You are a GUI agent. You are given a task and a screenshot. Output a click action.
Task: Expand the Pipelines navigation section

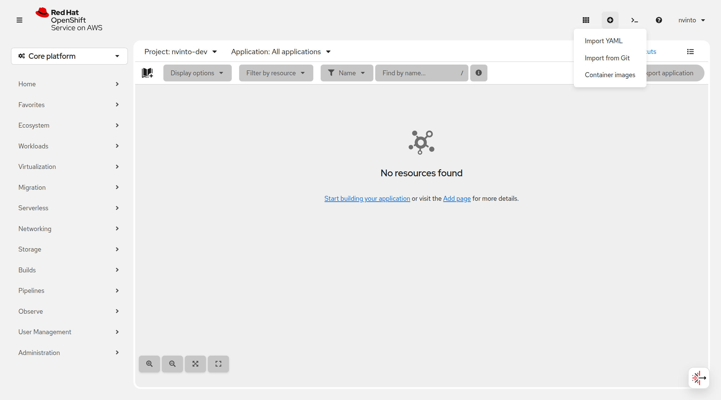tap(69, 290)
